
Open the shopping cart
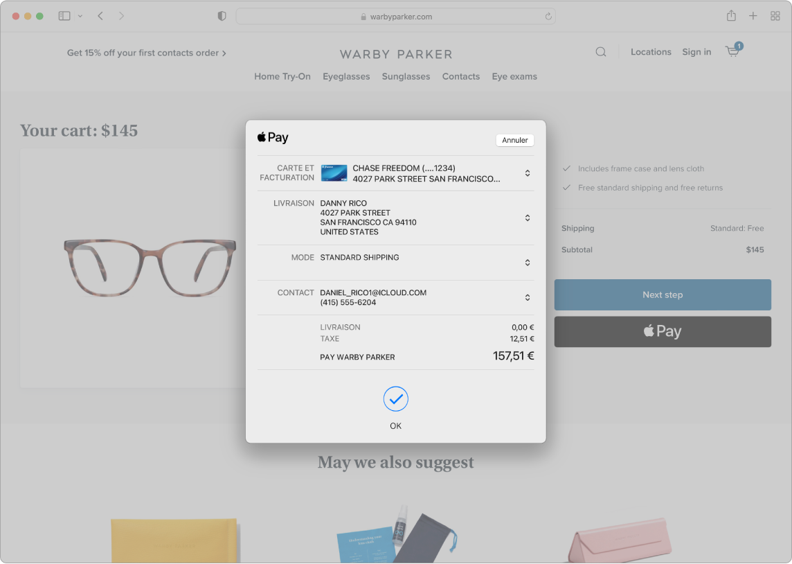click(732, 51)
